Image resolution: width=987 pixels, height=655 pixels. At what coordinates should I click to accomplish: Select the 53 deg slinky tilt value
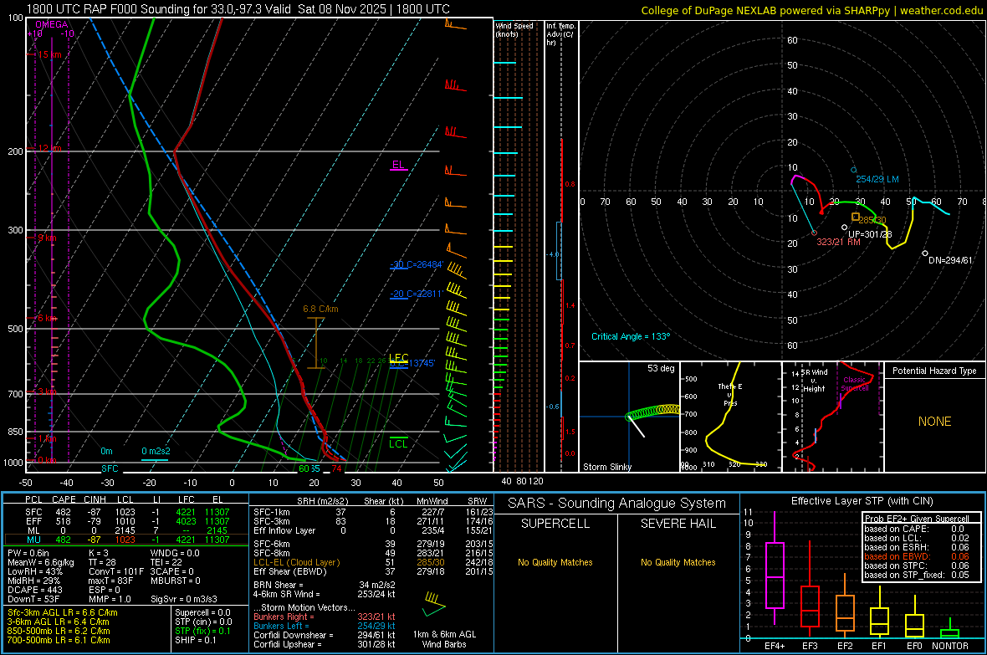coord(660,368)
